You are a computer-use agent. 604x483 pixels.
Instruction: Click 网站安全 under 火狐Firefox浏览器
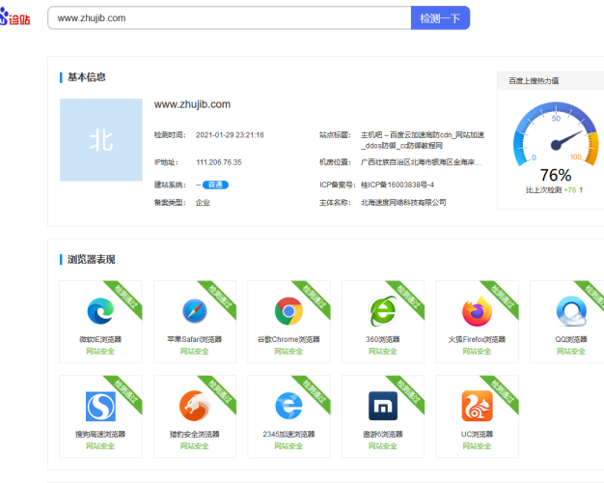478,351
